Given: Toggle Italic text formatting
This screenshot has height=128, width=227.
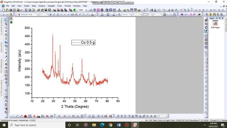Looking at the screenshot, I should point(54,15).
